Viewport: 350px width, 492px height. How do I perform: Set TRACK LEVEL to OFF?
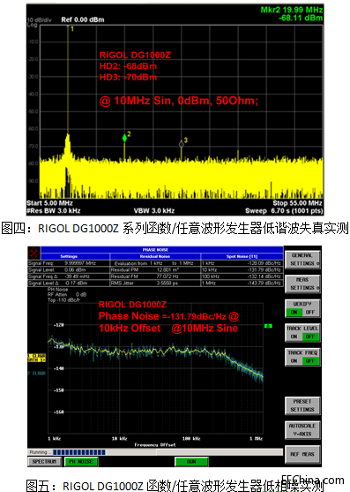point(310,337)
